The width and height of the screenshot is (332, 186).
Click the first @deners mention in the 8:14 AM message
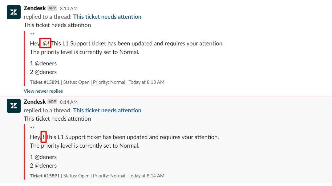[x=46, y=157]
